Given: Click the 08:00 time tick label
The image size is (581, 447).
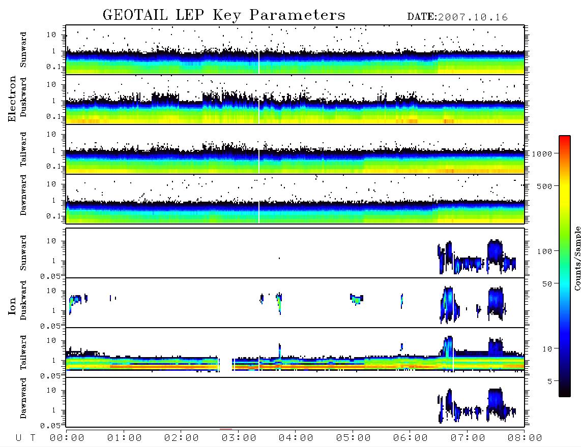Looking at the screenshot, I should tap(525, 438).
